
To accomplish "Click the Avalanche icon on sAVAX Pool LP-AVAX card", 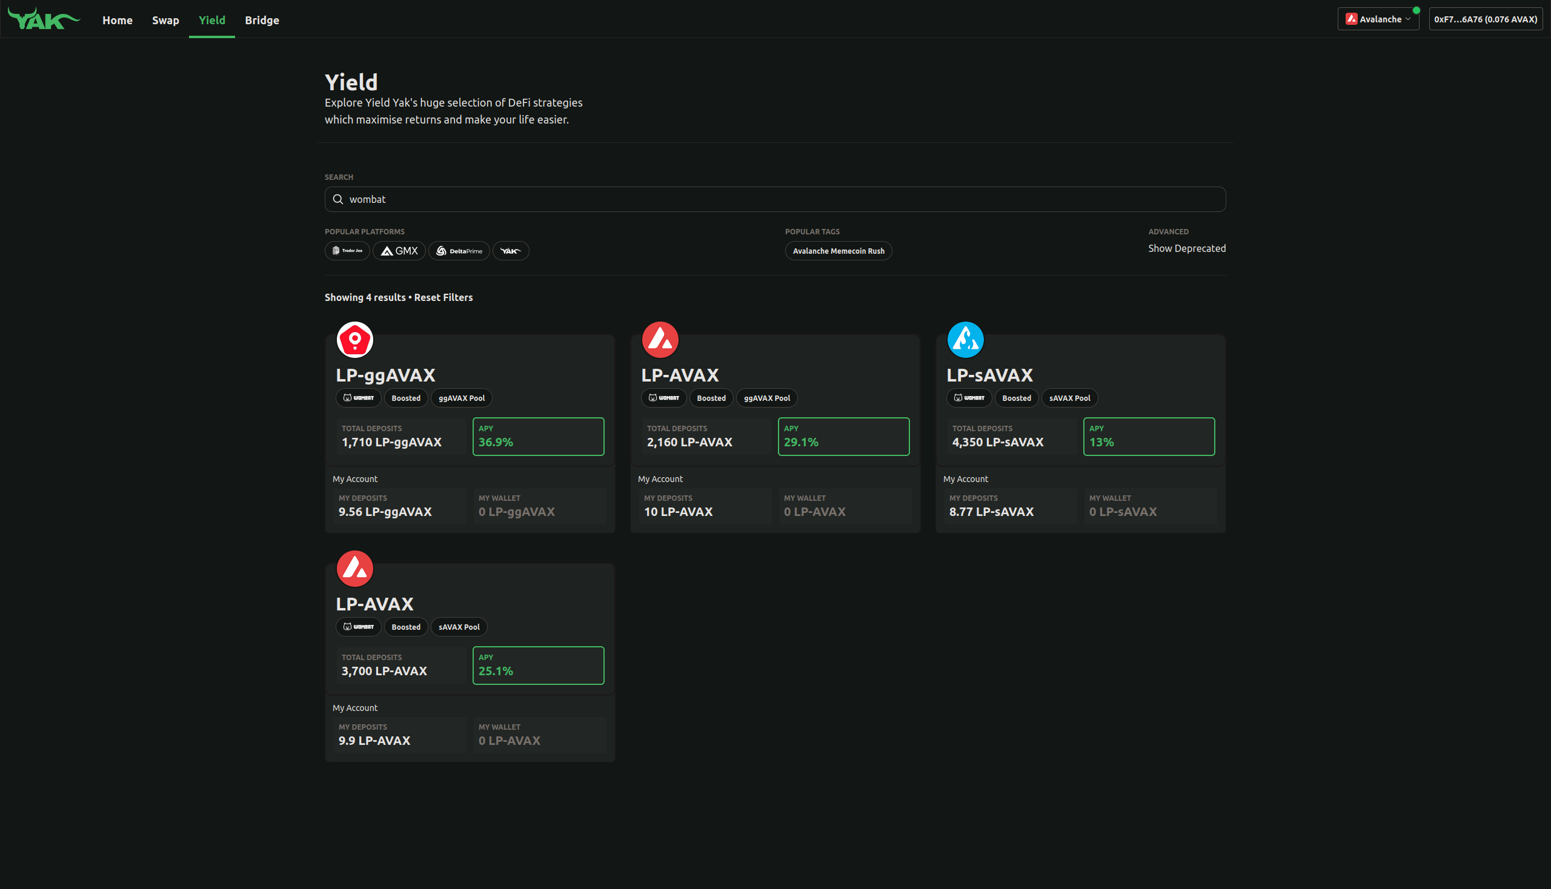I will (355, 569).
